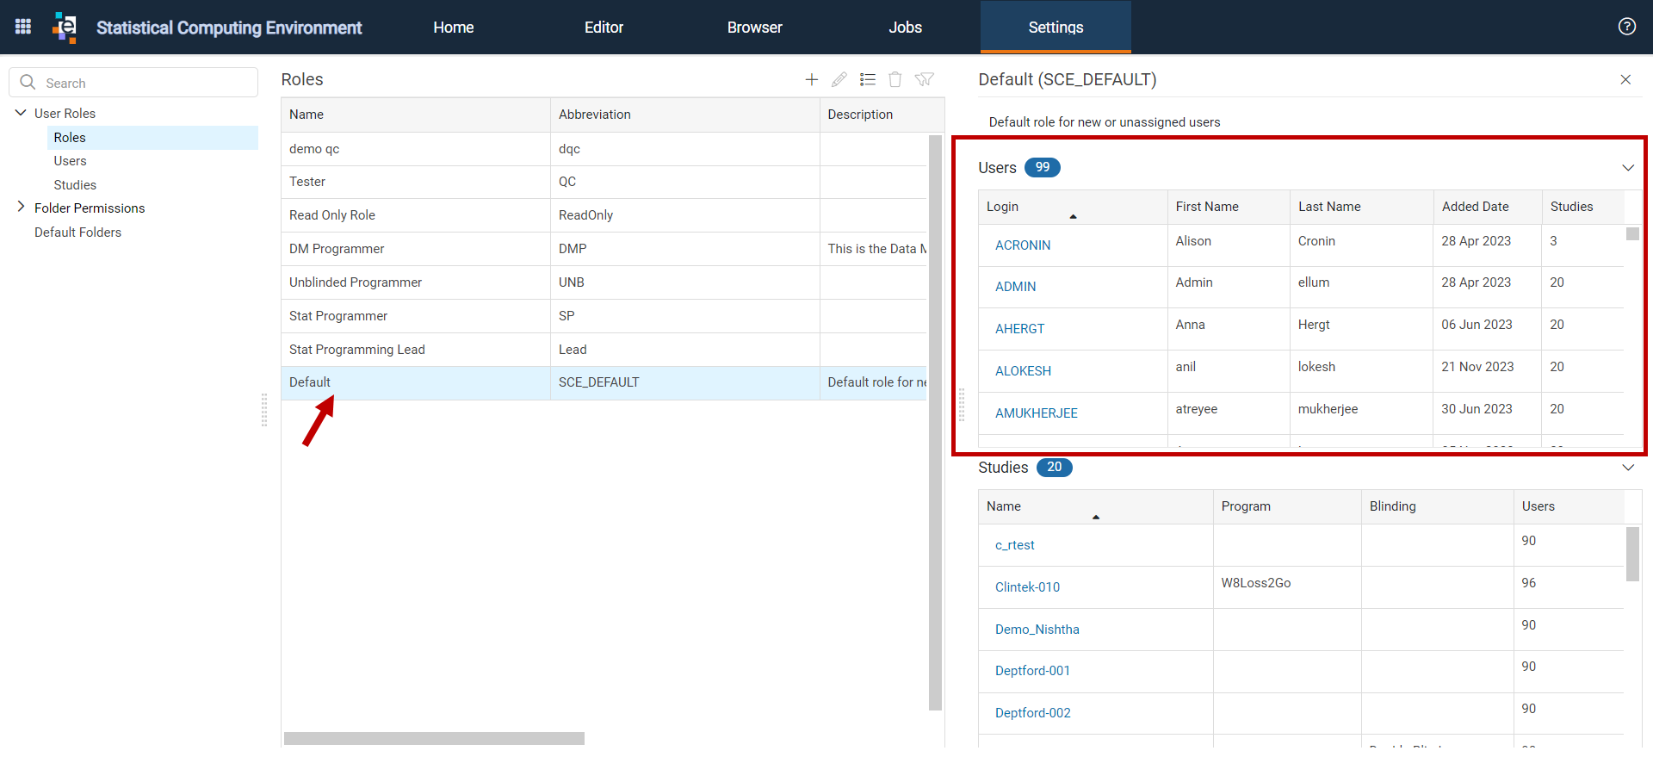This screenshot has width=1653, height=757.
Task: Open the Jobs tab
Action: pyautogui.click(x=905, y=27)
